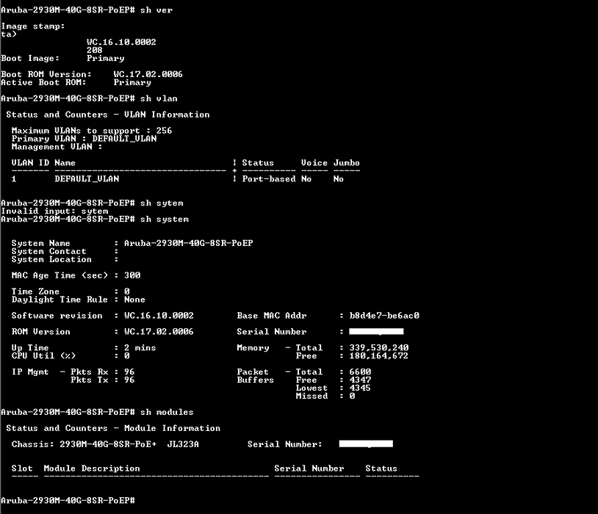The width and height of the screenshot is (598, 514).
Task: Select the 'Boot Image:' label
Action: click(30, 58)
